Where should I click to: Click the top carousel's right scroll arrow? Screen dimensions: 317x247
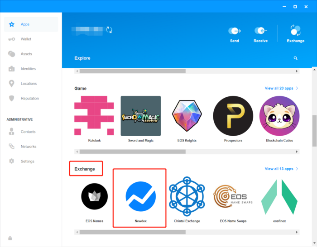click(x=297, y=71)
